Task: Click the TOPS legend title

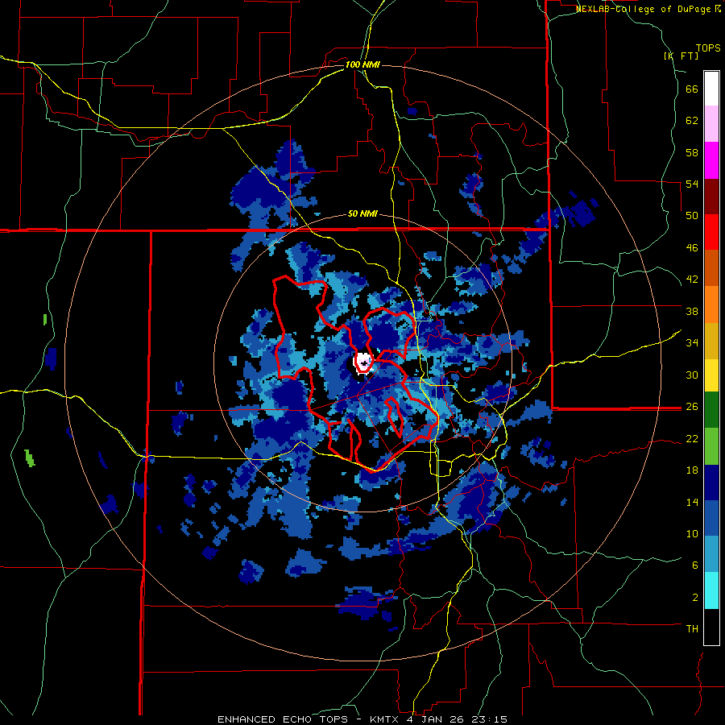Action: click(708, 48)
